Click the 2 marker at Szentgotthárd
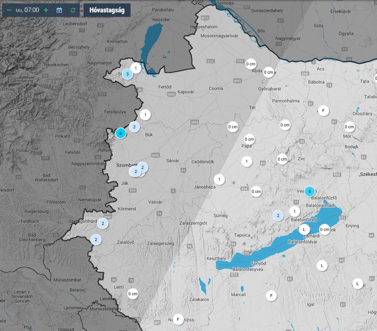This screenshot has width=377, height=331. 103,223
